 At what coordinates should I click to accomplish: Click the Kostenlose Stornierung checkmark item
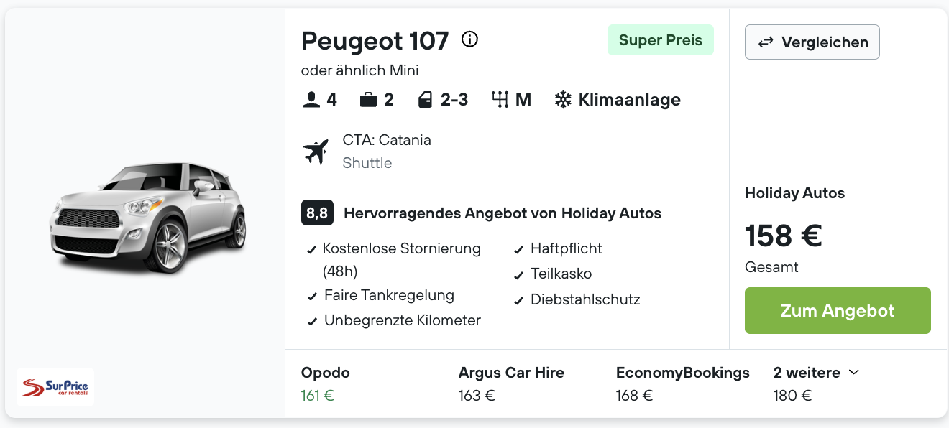click(x=394, y=260)
